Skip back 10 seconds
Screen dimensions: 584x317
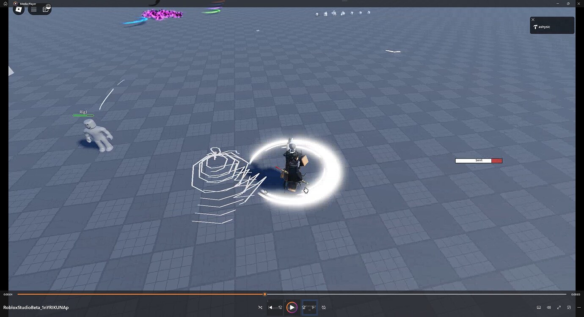[280, 307]
